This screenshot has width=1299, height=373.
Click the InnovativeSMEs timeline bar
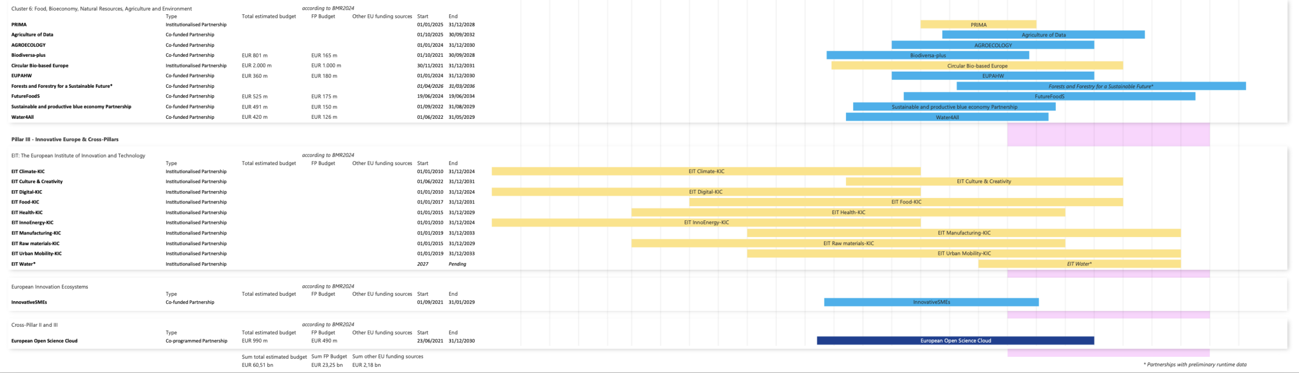[931, 302]
